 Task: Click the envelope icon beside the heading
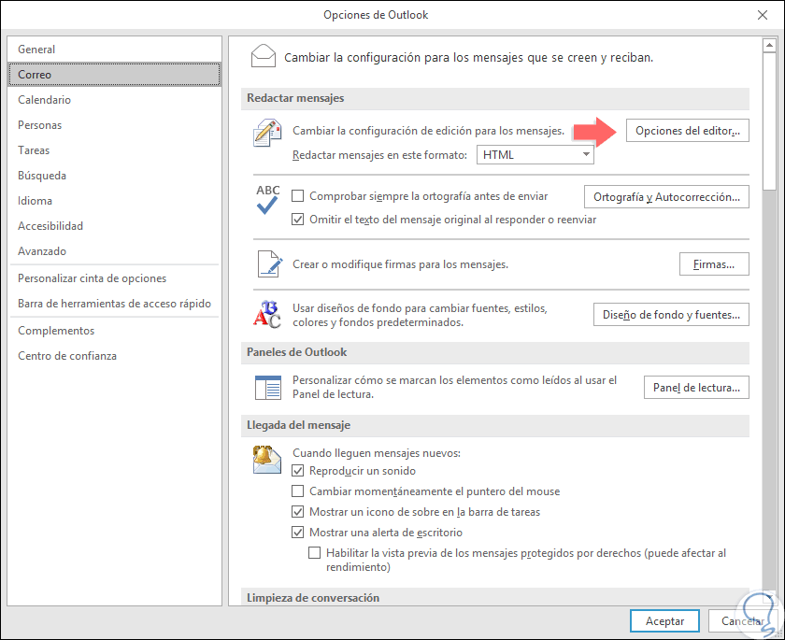(x=264, y=56)
